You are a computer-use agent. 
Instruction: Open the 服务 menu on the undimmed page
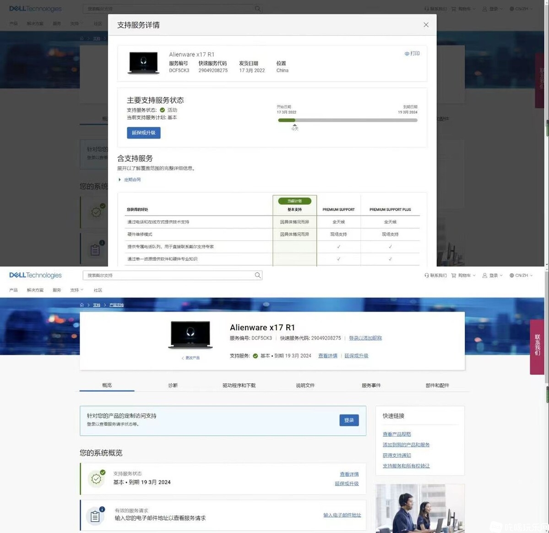(x=57, y=290)
